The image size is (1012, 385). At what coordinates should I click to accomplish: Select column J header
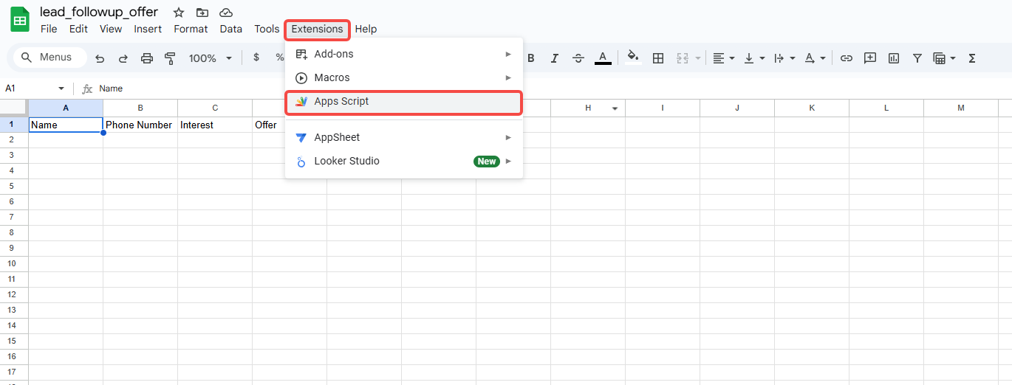click(x=737, y=108)
